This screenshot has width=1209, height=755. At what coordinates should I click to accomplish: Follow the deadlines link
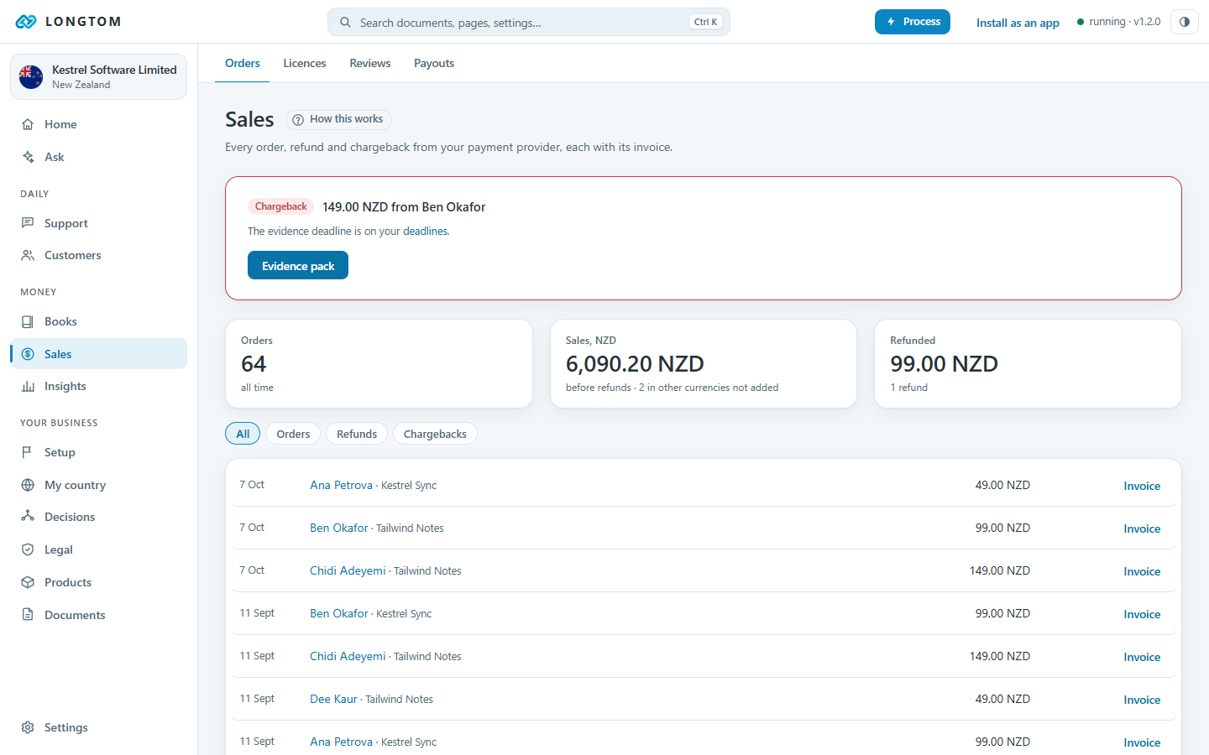[x=426, y=232]
